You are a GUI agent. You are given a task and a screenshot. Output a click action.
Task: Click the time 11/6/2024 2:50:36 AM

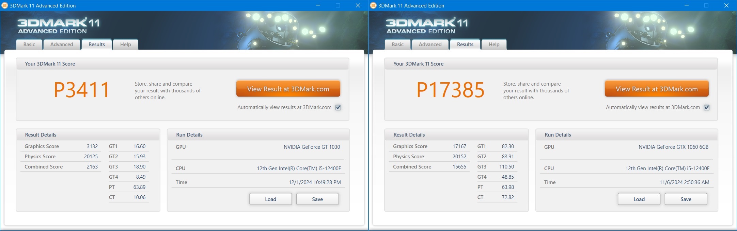pyautogui.click(x=684, y=182)
